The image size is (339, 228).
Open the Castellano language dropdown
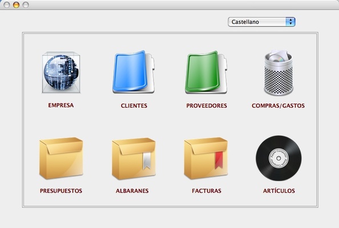click(261, 22)
